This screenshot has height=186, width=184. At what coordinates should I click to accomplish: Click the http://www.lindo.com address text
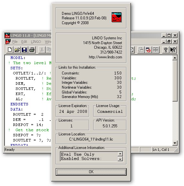click(106, 57)
